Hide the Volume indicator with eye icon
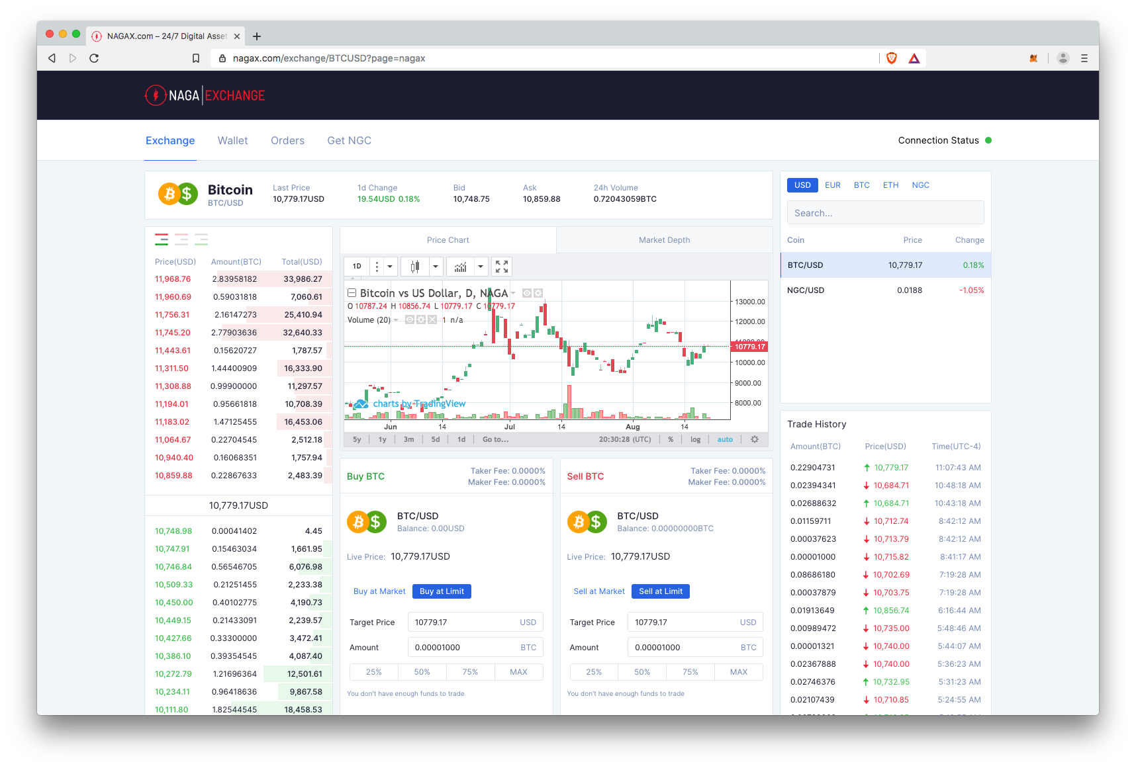1136x768 pixels. click(x=410, y=320)
